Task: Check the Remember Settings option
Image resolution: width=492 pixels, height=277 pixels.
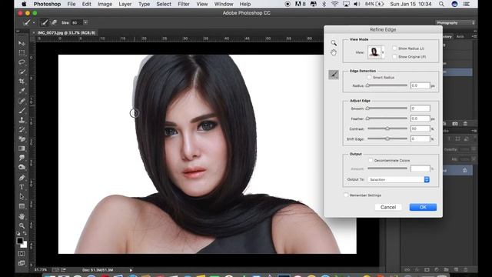Action: click(x=346, y=195)
